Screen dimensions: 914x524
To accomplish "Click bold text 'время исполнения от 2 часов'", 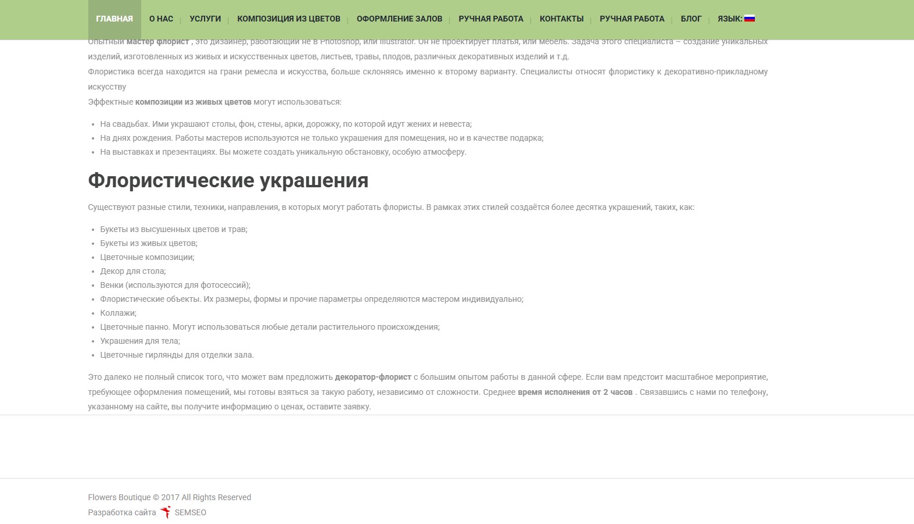I will pos(575,392).
